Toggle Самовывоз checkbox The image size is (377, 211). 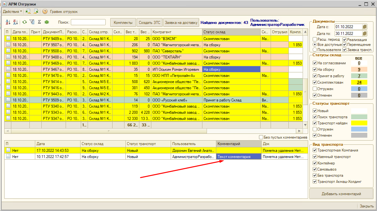coord(315,169)
